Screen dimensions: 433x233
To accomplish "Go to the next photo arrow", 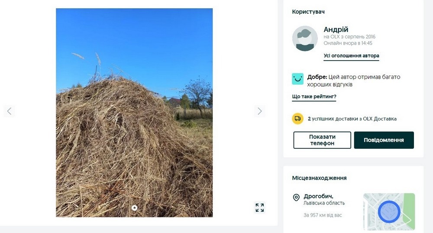I will click(259, 111).
